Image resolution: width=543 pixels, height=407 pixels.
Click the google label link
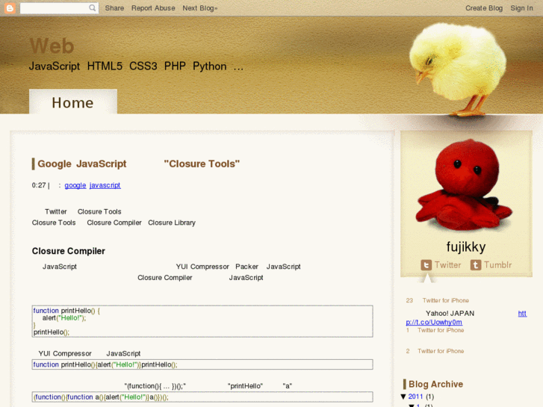[x=75, y=185]
